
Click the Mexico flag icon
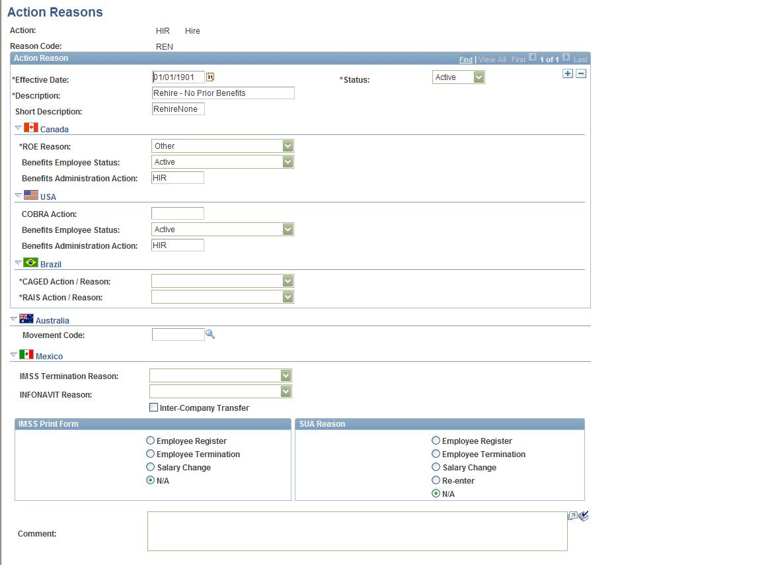(26, 355)
